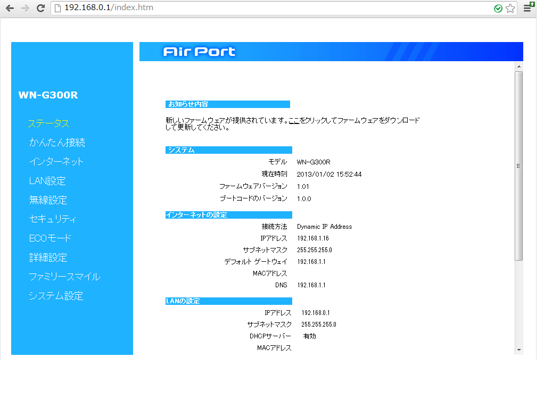Screen dimensions: 544x415
Task: Open かんたん接続 in the sidebar
Action: coord(57,143)
